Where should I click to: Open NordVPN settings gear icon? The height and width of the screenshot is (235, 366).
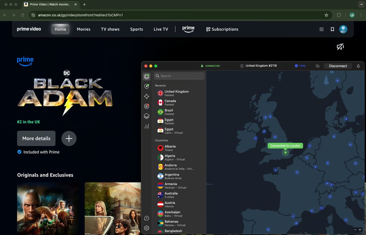pyautogui.click(x=147, y=228)
